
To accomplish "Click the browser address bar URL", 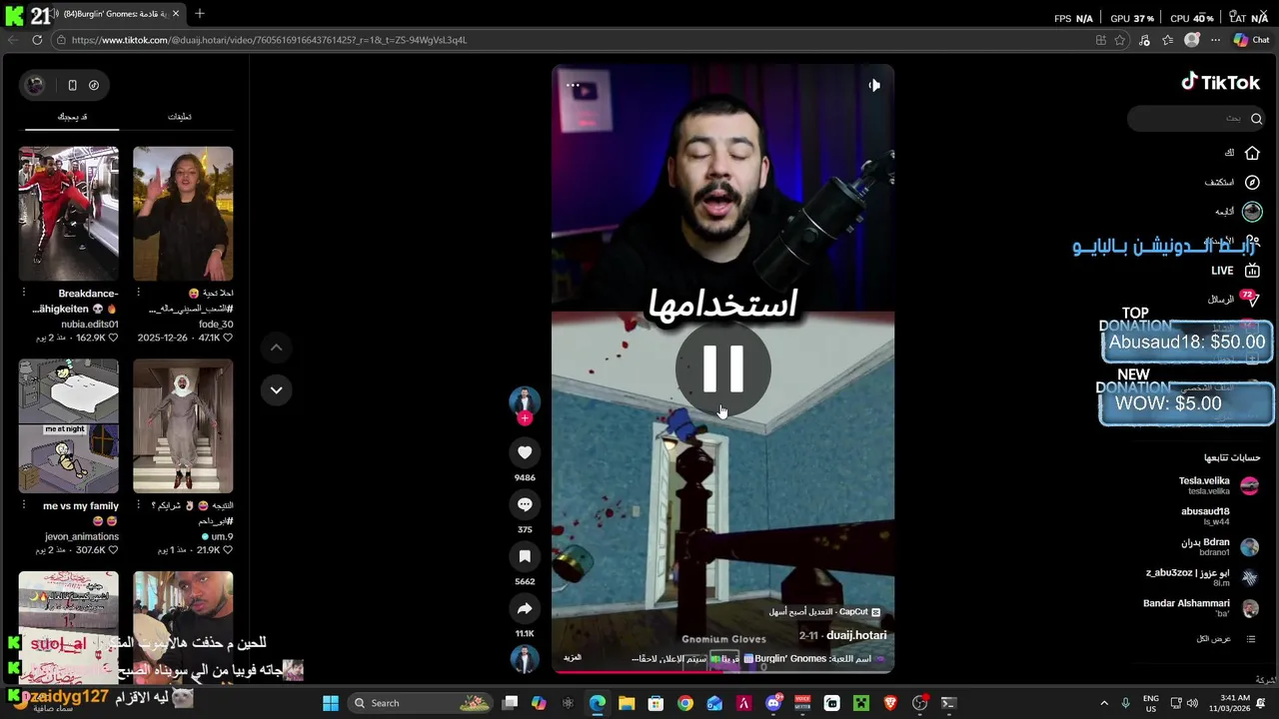I will click(x=269, y=40).
